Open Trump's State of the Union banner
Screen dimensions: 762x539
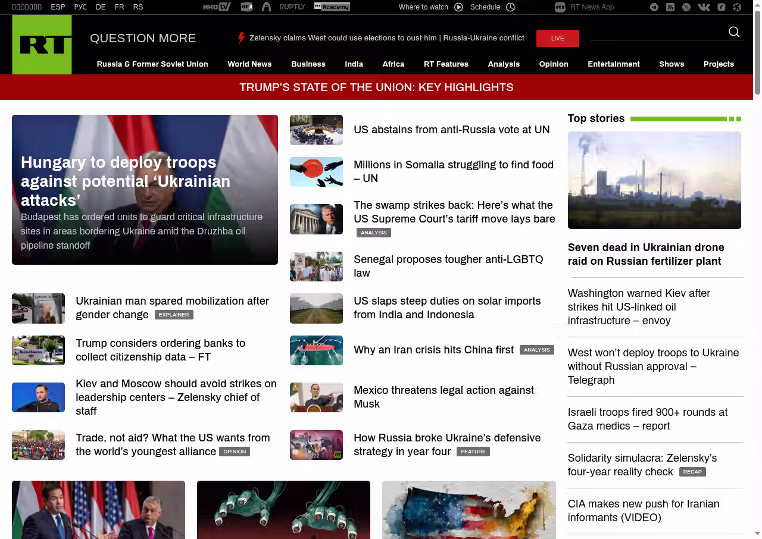coord(376,87)
